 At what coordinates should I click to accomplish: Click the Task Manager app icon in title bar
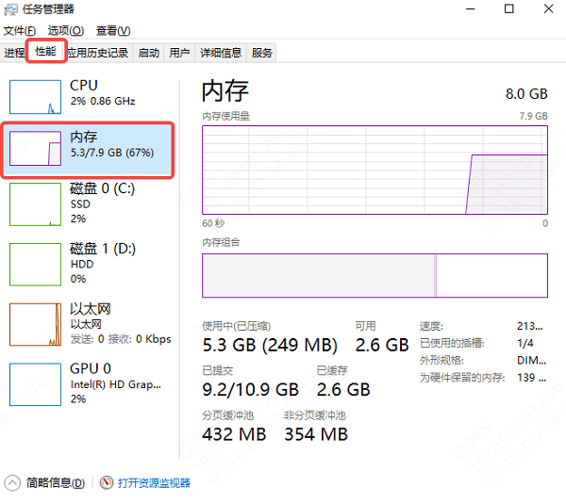coord(11,10)
